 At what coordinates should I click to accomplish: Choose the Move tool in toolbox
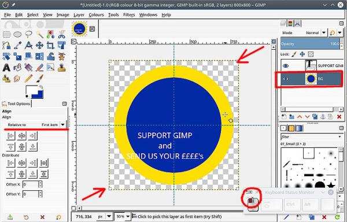(39, 45)
